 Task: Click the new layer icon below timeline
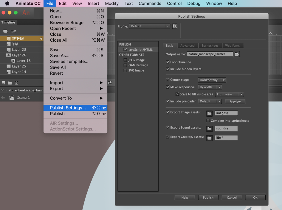tap(4, 83)
